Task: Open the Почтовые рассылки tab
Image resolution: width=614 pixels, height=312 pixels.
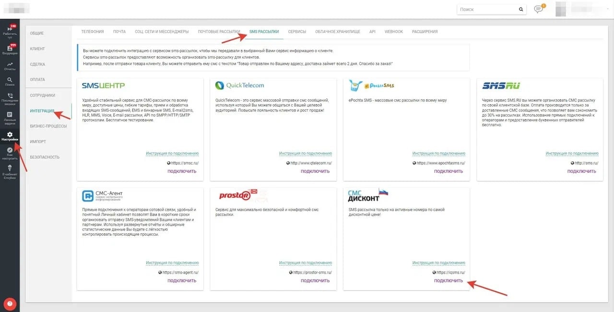Action: click(x=219, y=32)
